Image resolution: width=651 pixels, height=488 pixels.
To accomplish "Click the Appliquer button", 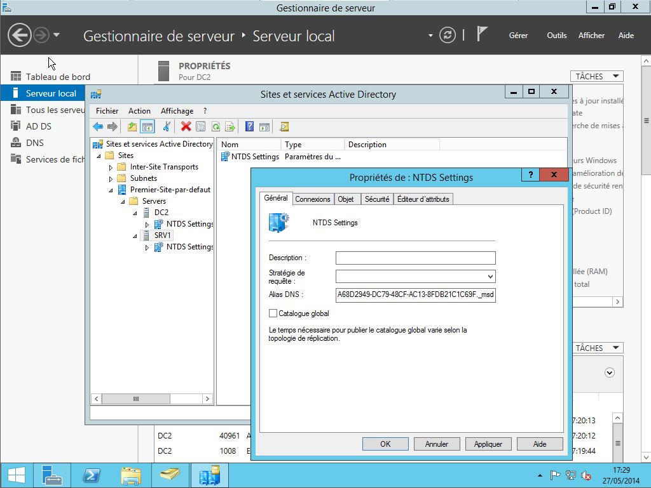I will pos(488,444).
